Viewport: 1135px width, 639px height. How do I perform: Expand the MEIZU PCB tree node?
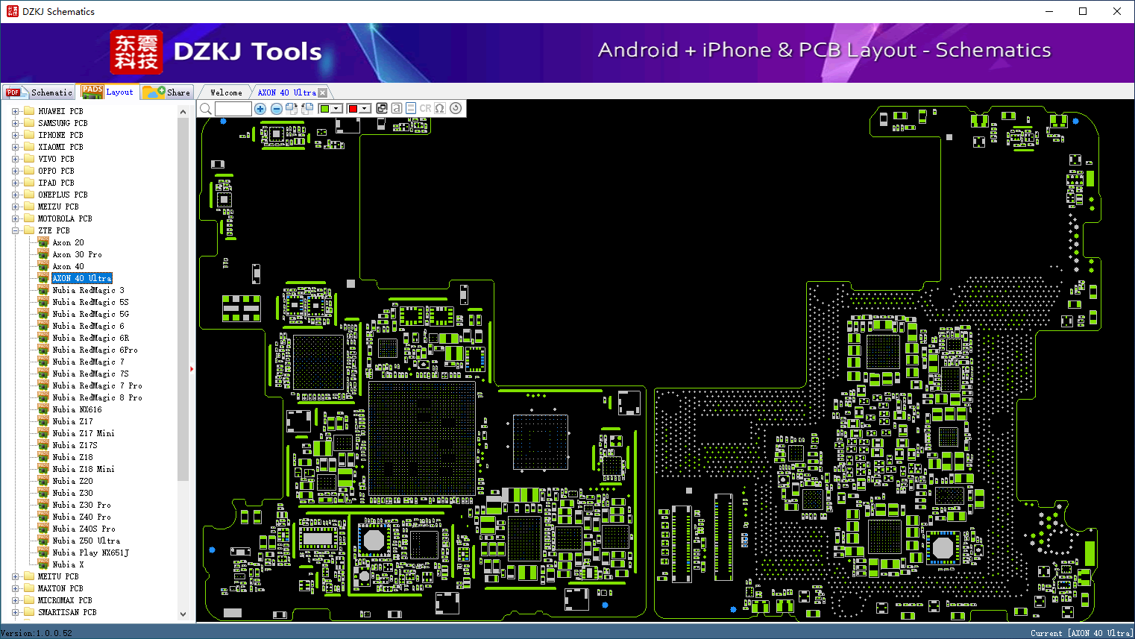click(16, 207)
